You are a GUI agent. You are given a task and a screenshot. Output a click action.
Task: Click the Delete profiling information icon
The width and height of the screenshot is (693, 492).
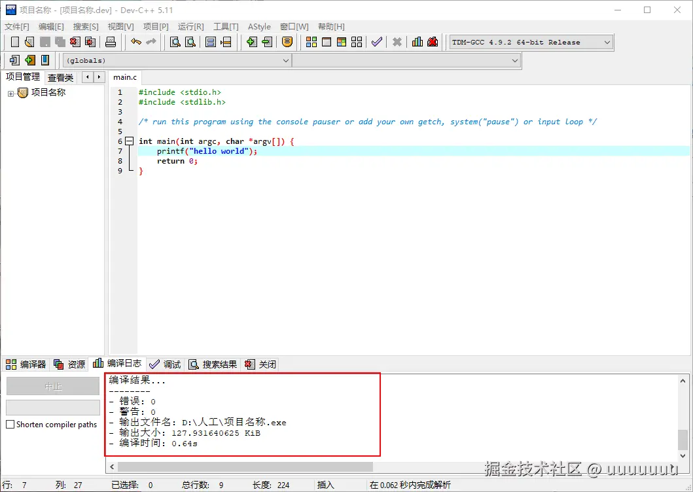click(433, 42)
